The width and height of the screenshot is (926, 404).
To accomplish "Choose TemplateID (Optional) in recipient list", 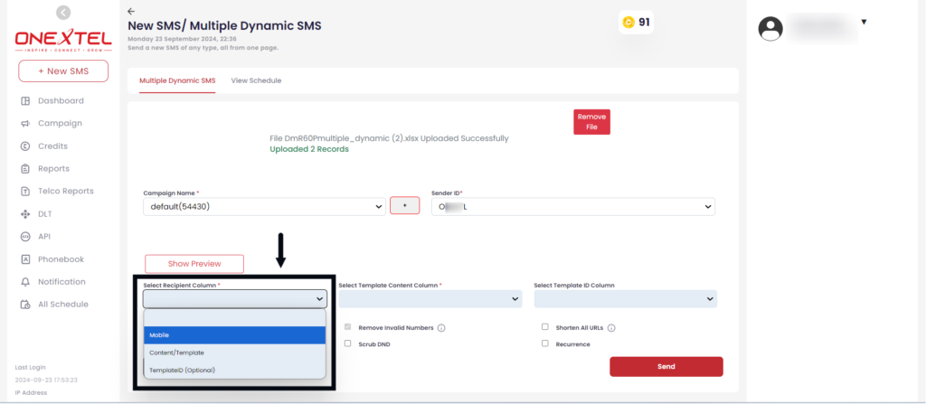I will [x=234, y=370].
